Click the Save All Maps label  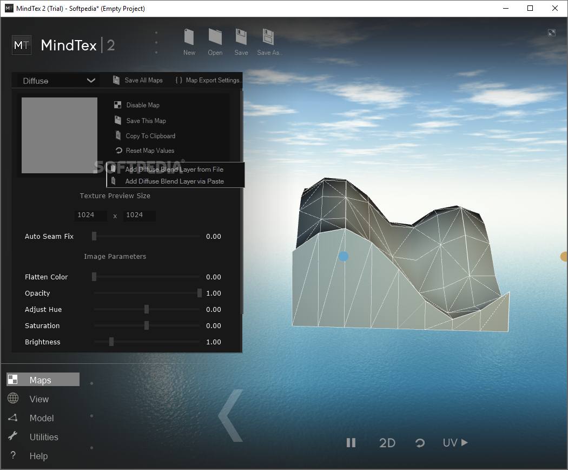click(x=143, y=80)
